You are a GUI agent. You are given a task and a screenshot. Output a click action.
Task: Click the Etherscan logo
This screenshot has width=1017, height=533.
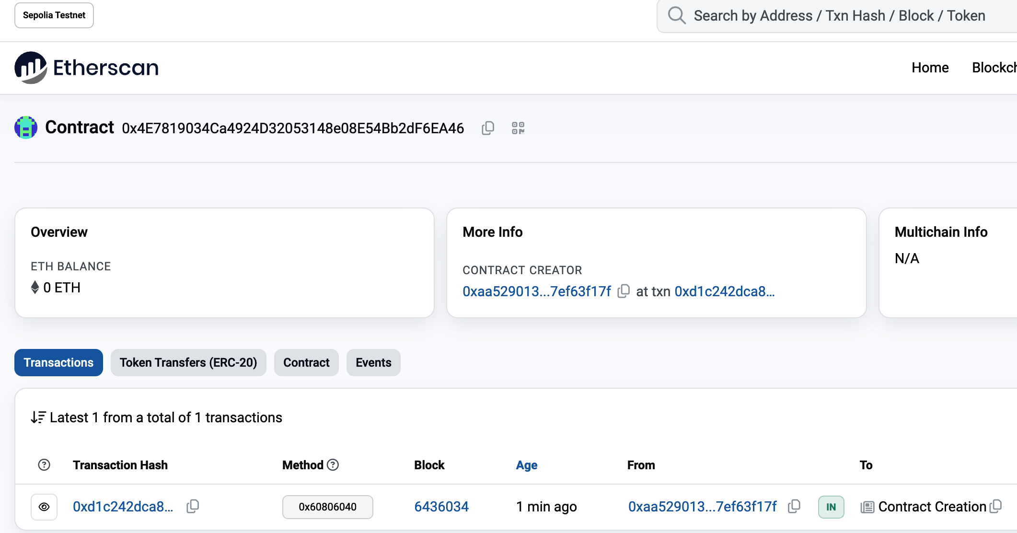(87, 68)
